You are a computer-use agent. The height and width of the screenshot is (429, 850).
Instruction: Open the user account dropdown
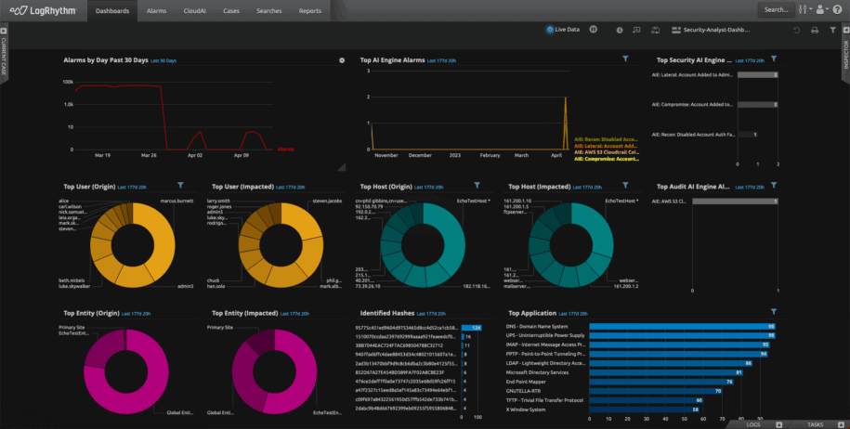click(x=822, y=9)
